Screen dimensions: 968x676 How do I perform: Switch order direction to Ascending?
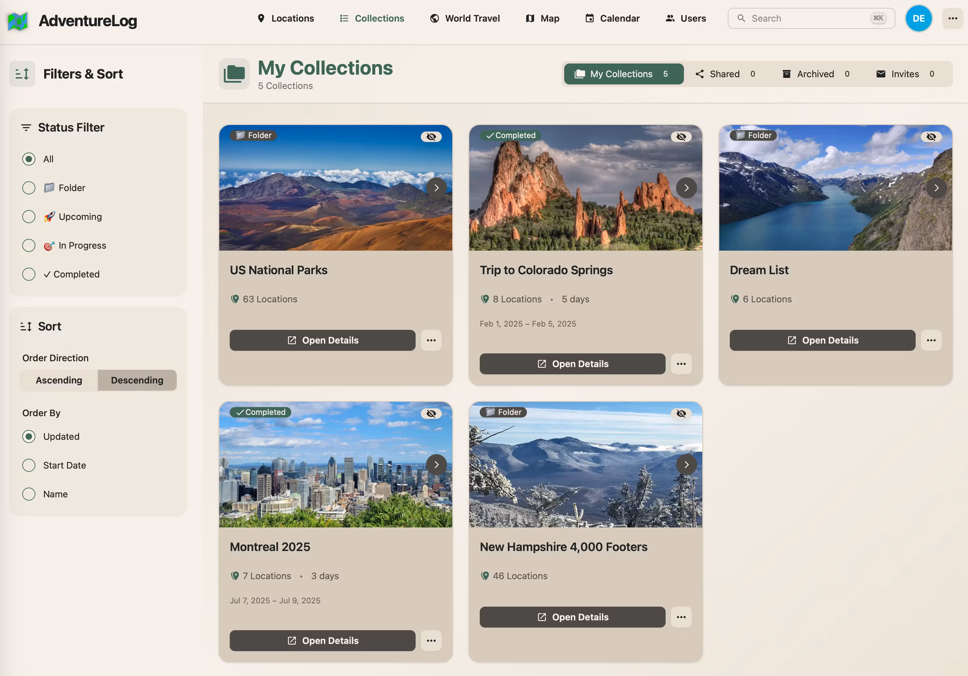click(x=59, y=380)
